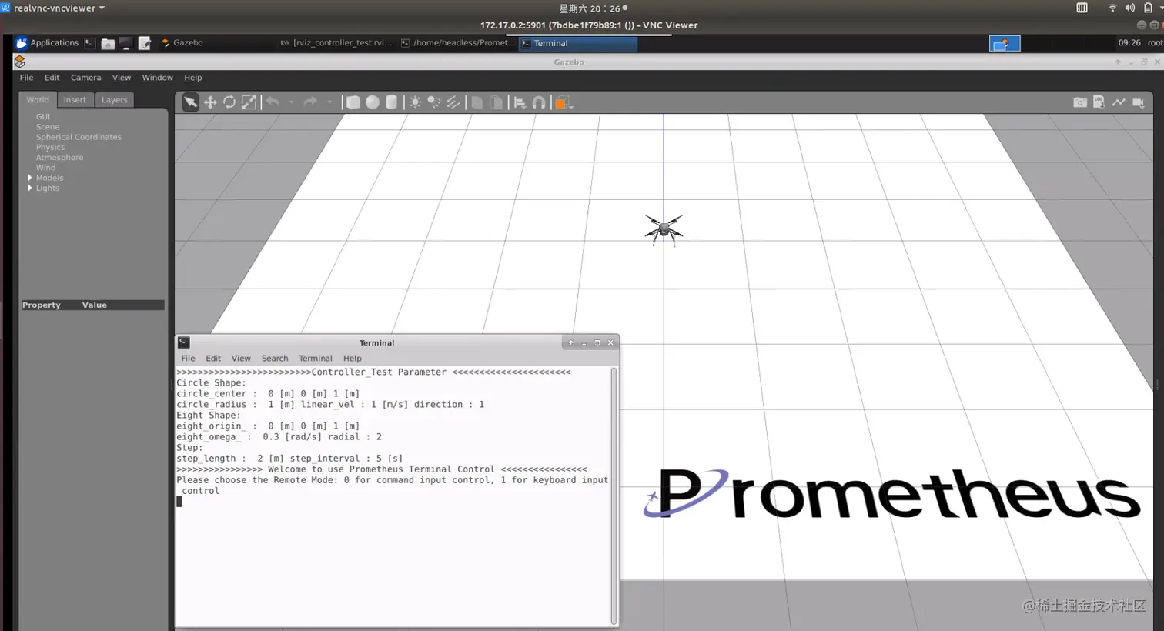Open Terminal window Terminal menu
The height and width of the screenshot is (631, 1164).
(316, 359)
